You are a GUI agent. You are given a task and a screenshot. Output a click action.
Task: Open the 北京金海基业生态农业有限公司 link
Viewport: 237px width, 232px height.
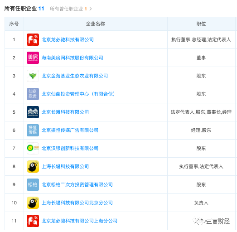coord(75,76)
